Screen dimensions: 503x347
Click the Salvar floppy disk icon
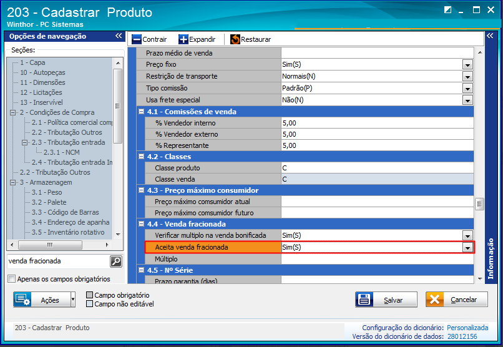click(364, 300)
